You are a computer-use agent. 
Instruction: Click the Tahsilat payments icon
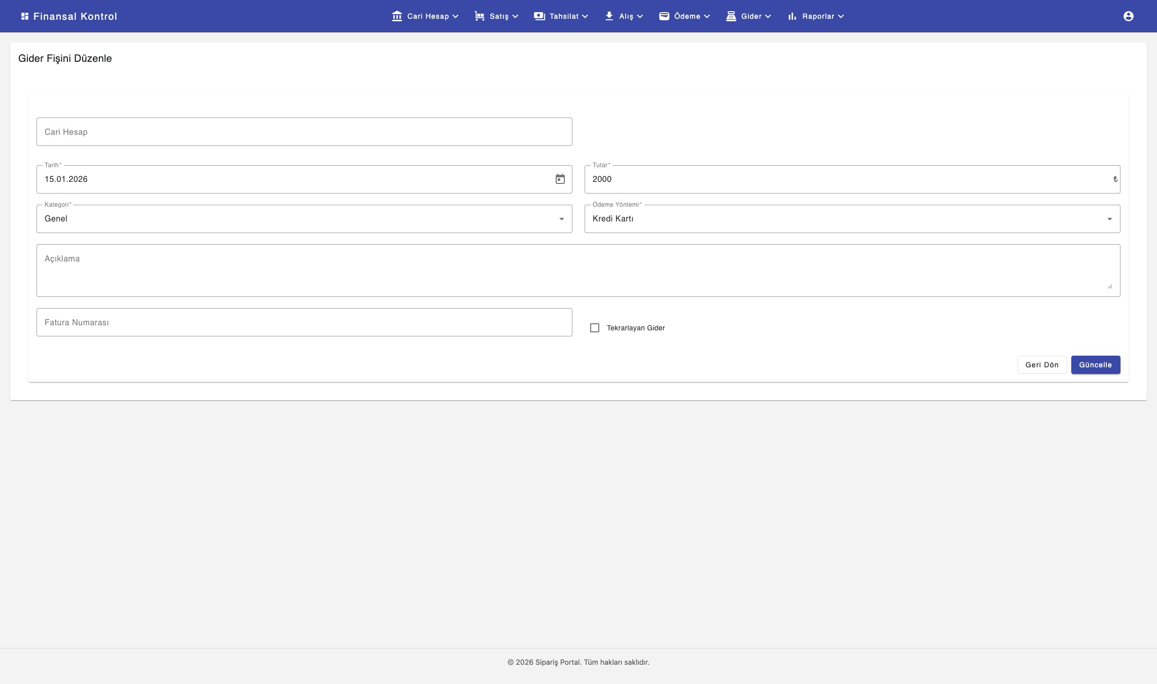[539, 16]
